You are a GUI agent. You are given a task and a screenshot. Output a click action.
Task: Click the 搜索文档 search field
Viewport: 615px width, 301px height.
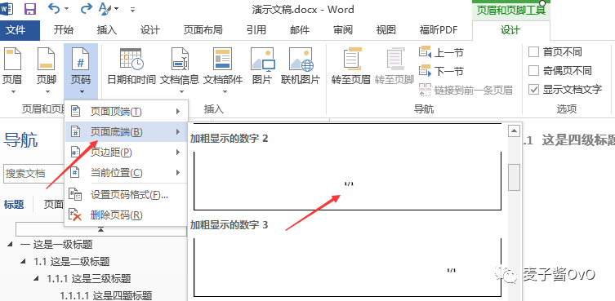(x=34, y=173)
